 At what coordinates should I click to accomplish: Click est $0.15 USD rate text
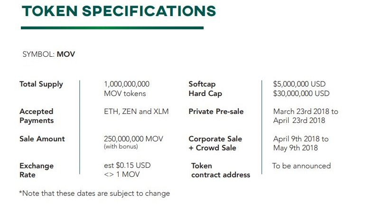pyautogui.click(x=127, y=165)
